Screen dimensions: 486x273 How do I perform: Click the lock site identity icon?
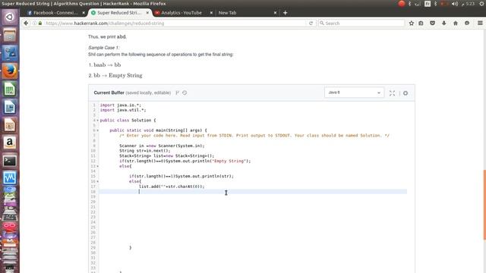pos(40,24)
